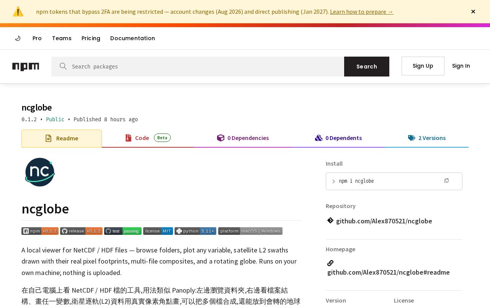
Task: Toggle dark mode moon icon
Action: pyautogui.click(x=18, y=38)
